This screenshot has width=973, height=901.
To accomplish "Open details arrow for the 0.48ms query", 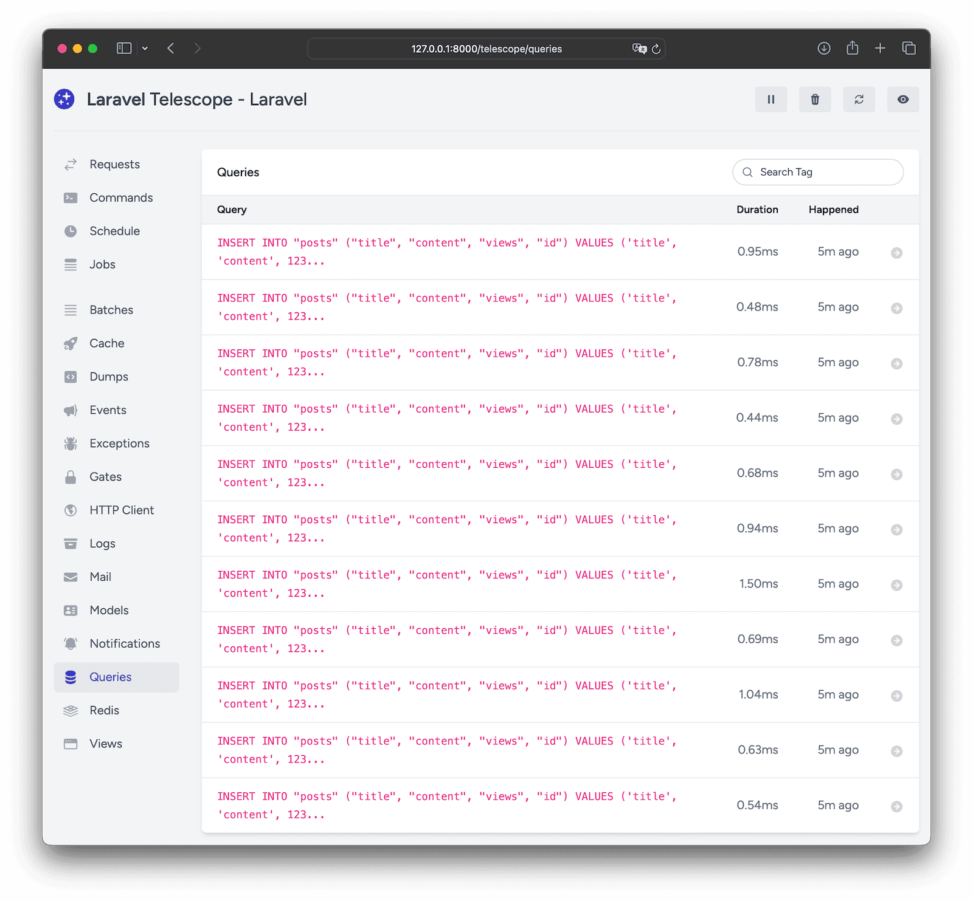I will (896, 308).
